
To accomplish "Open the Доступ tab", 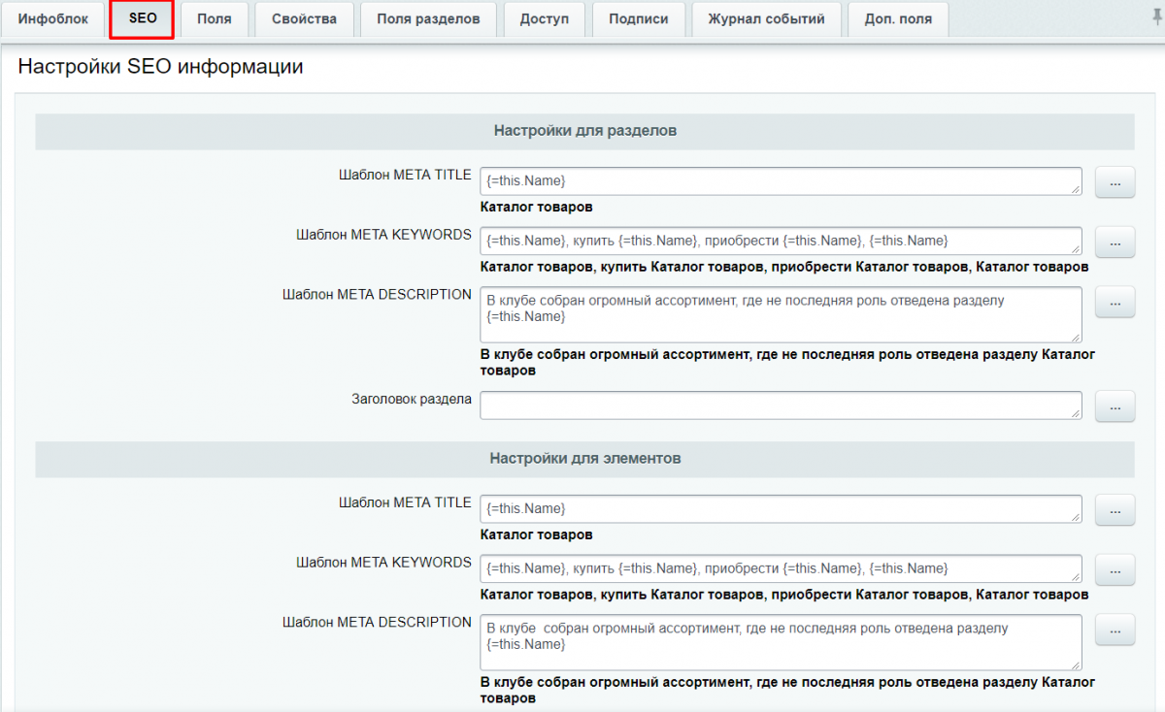I will (544, 19).
